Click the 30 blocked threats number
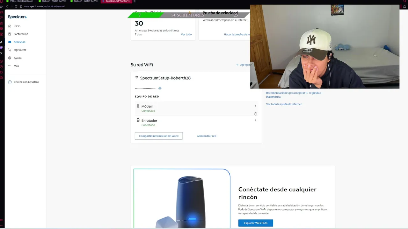 139,24
